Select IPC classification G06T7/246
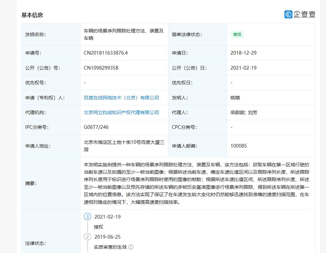Image resolution: width=326 pixels, height=253 pixels. click(96, 127)
